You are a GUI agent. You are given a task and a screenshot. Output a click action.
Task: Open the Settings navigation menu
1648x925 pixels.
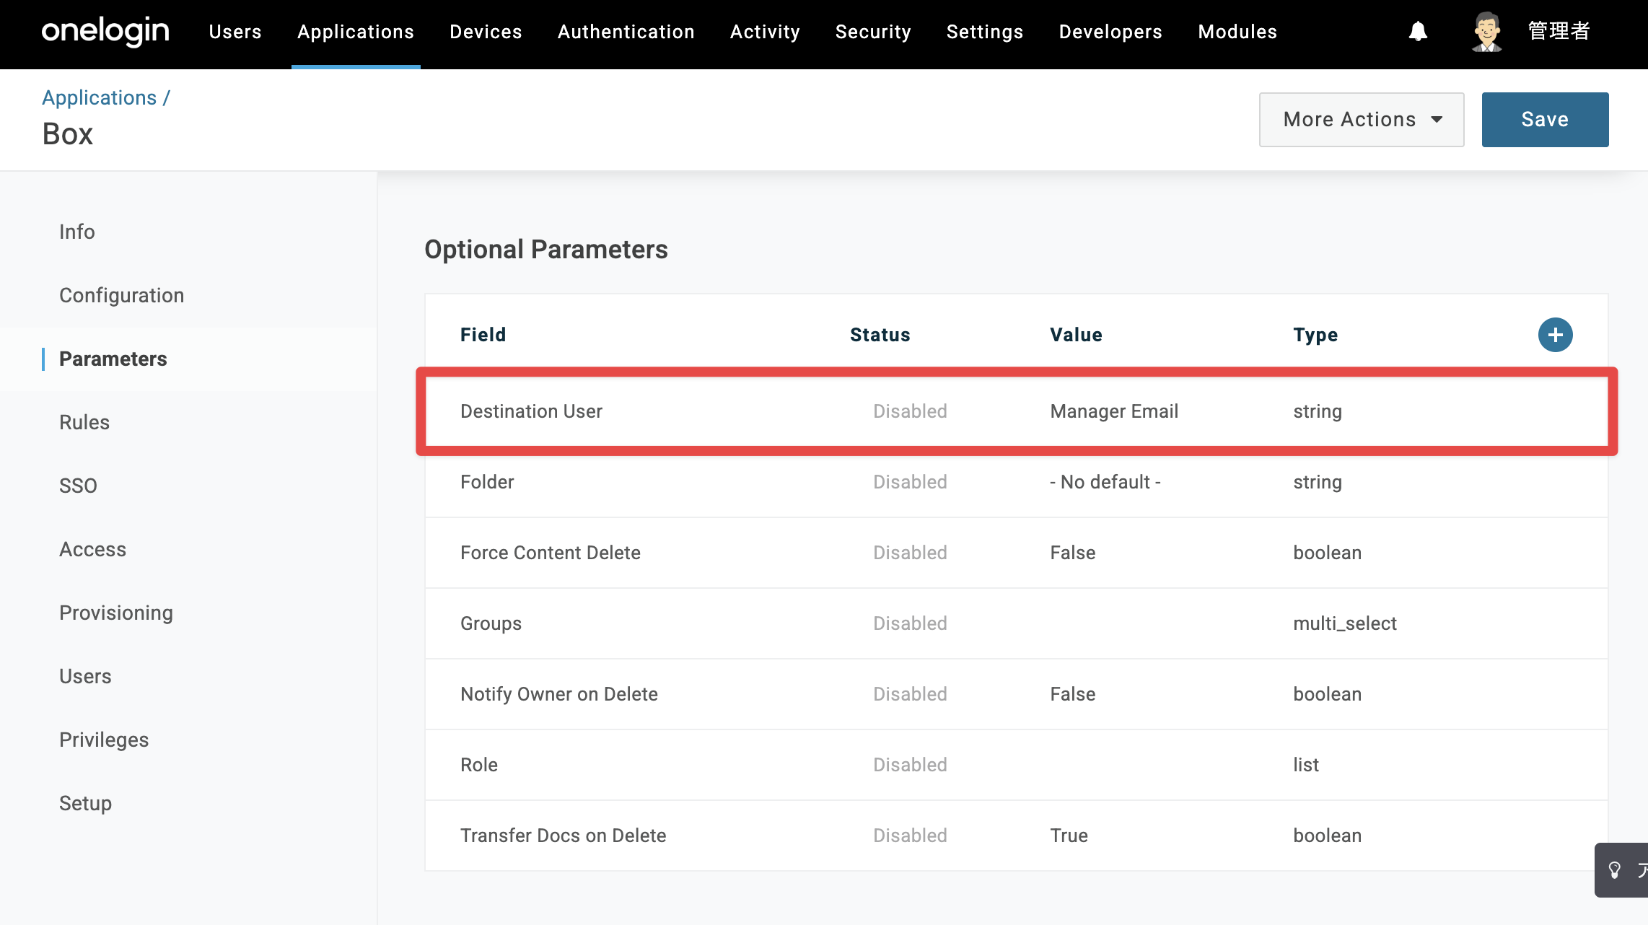(x=985, y=32)
